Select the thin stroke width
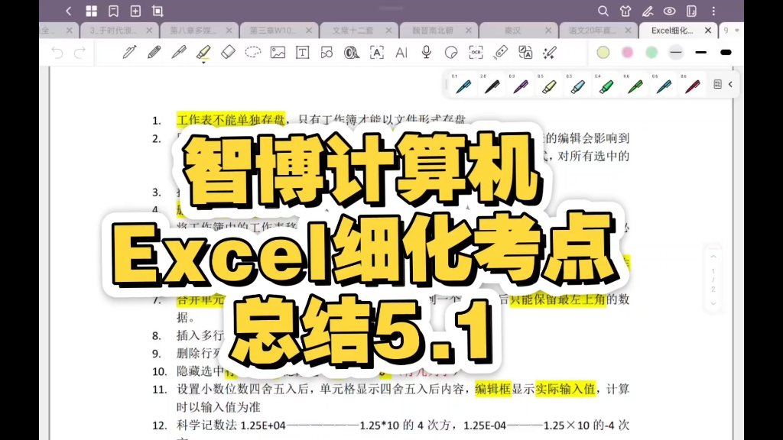Viewport: 783px width, 440px height. point(676,53)
